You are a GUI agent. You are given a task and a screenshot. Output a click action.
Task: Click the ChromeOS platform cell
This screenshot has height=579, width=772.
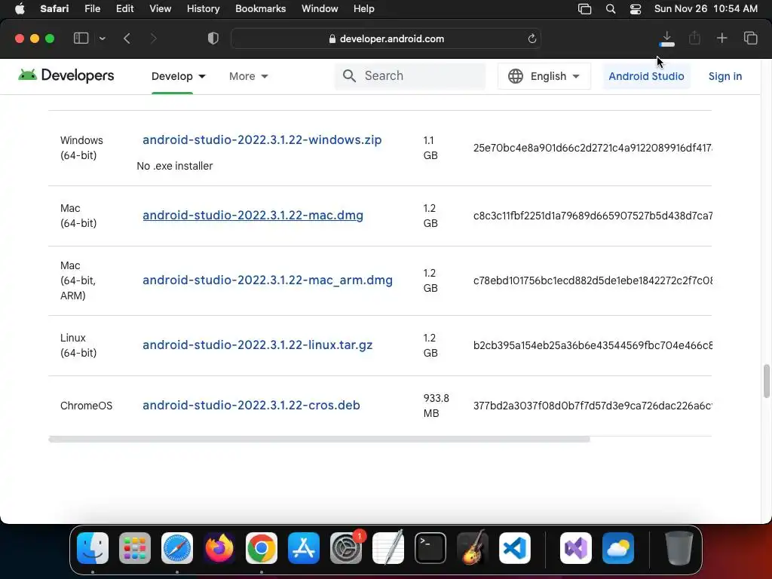tap(86, 406)
